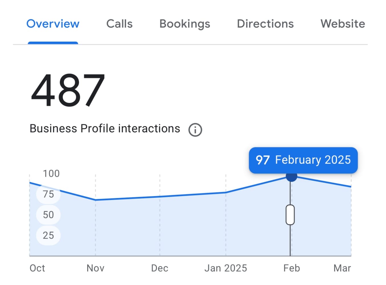
Task: Click the 97 February 2025 tooltip
Action: pyautogui.click(x=303, y=160)
